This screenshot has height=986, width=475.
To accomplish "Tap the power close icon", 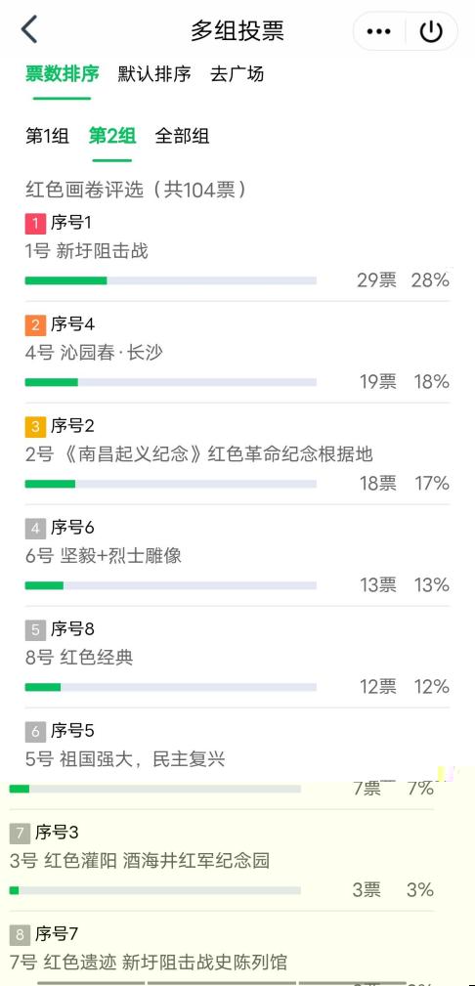I will tap(431, 31).
